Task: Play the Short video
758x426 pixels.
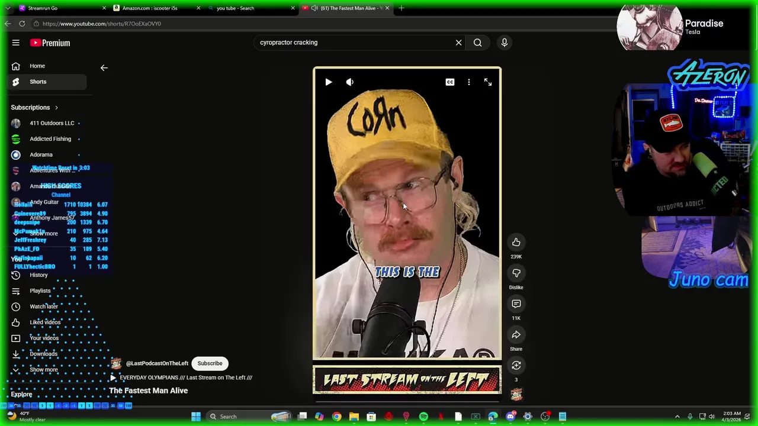Action: 329,82
